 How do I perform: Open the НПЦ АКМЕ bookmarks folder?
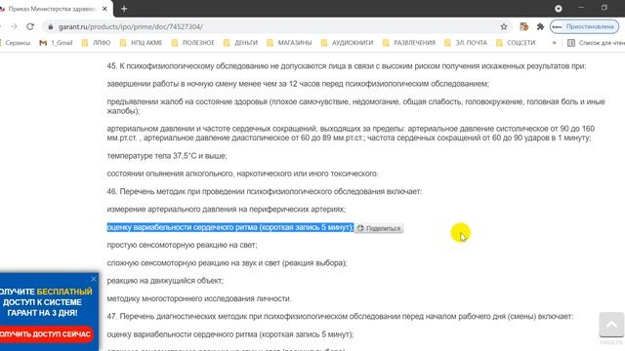point(141,43)
